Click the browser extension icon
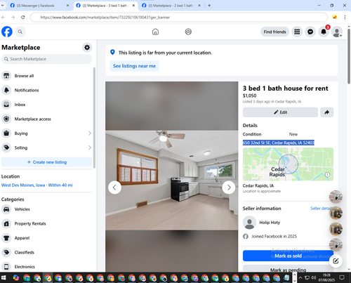 (335, 17)
